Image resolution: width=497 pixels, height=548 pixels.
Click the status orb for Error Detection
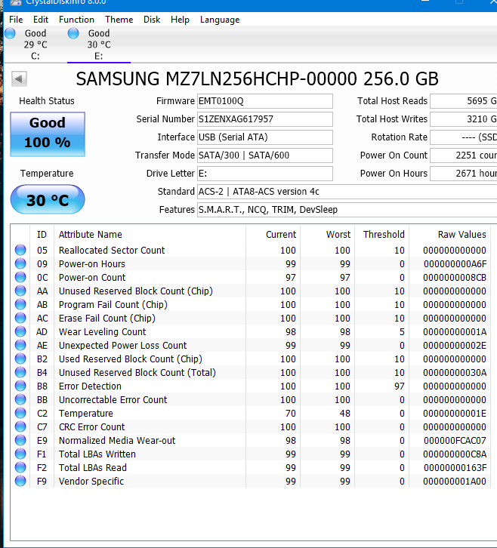pyautogui.click(x=20, y=386)
